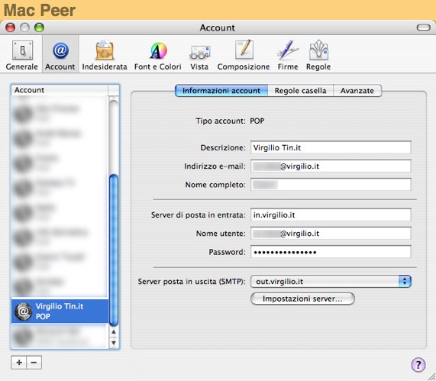Open the Vista viewing preferences
Screen dimensions: 436x381
click(x=199, y=55)
